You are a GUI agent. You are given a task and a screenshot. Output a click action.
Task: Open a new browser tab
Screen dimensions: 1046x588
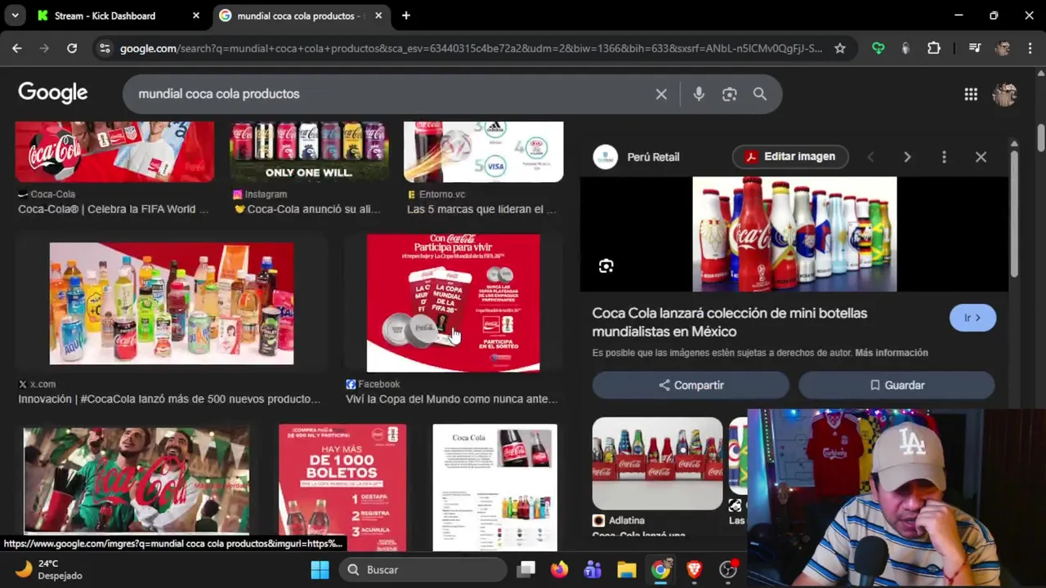pyautogui.click(x=406, y=16)
